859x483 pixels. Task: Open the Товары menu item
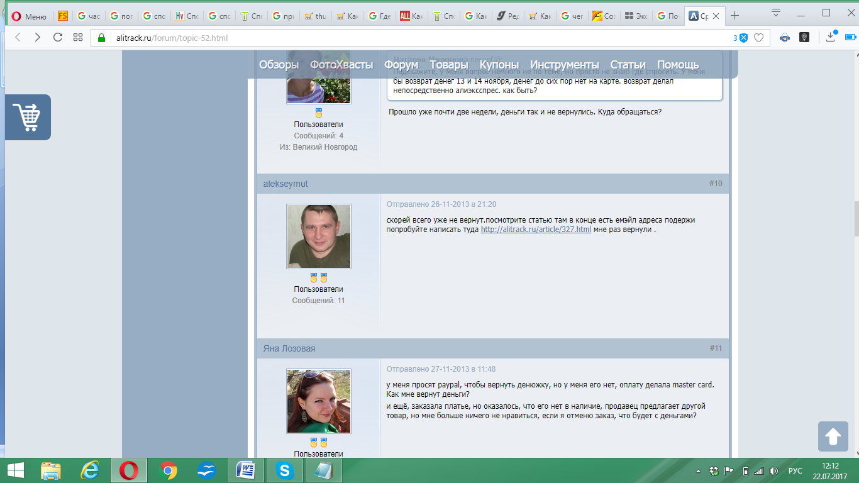pos(449,65)
